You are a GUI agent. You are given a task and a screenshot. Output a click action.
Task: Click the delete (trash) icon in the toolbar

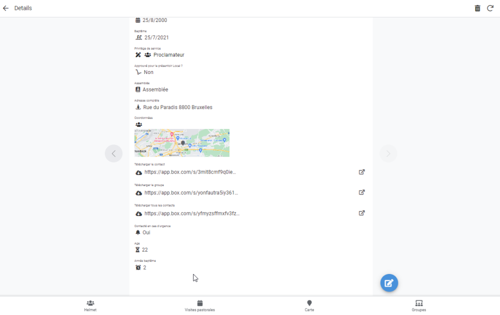(x=477, y=8)
